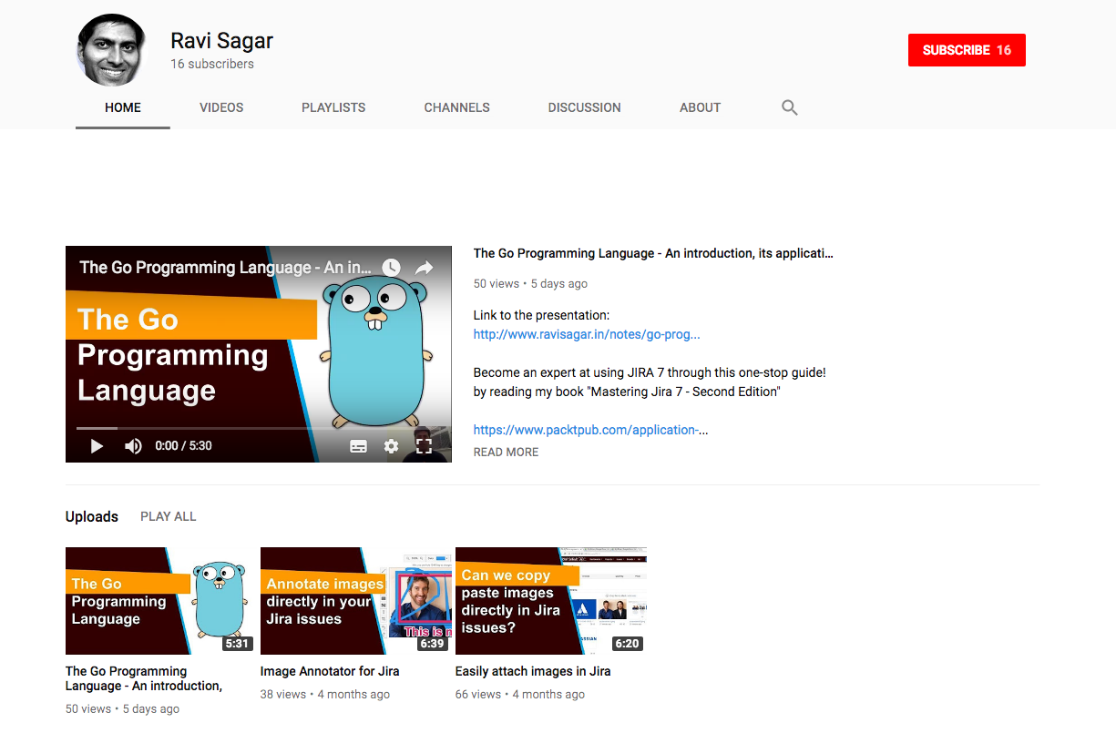Open the ravisagar.in presentation link
This screenshot has width=1116, height=733.
(587, 334)
